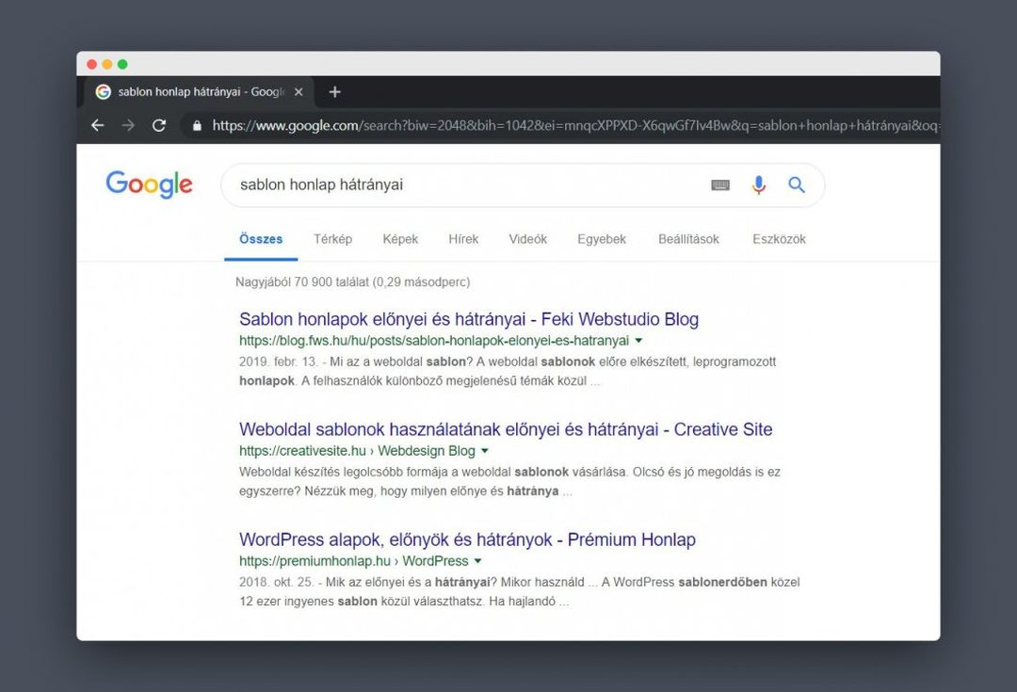Open WordPress alapok, előnyök és hátrányok result
Viewport: 1017px width, 692px height.
tap(468, 539)
